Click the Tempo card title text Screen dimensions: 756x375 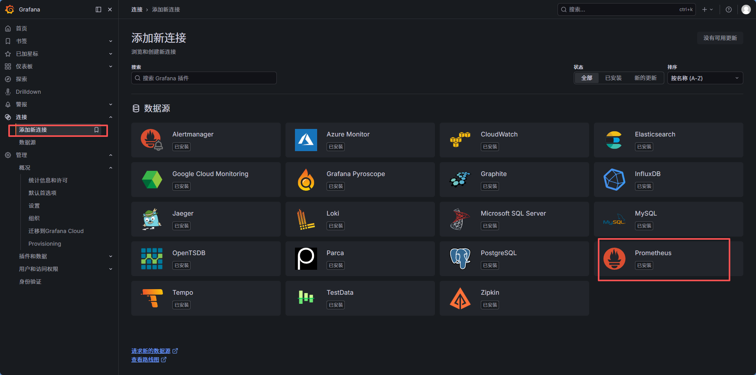(x=183, y=292)
